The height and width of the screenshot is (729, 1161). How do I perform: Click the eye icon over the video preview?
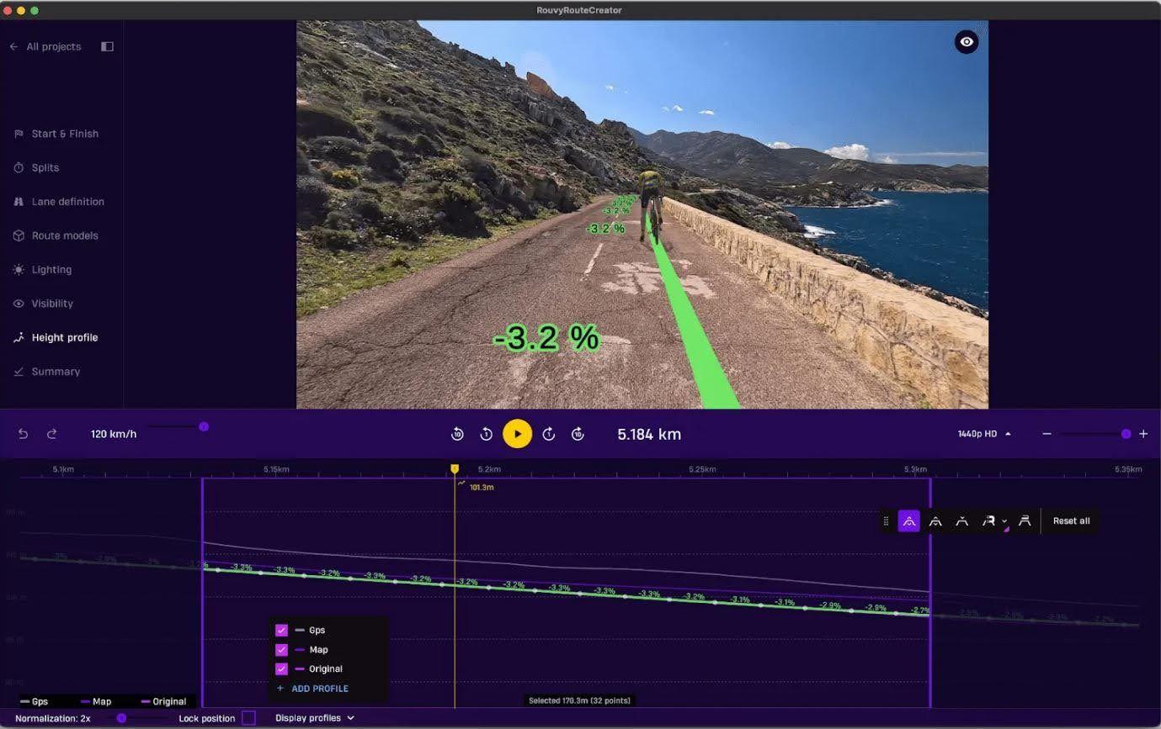point(966,41)
